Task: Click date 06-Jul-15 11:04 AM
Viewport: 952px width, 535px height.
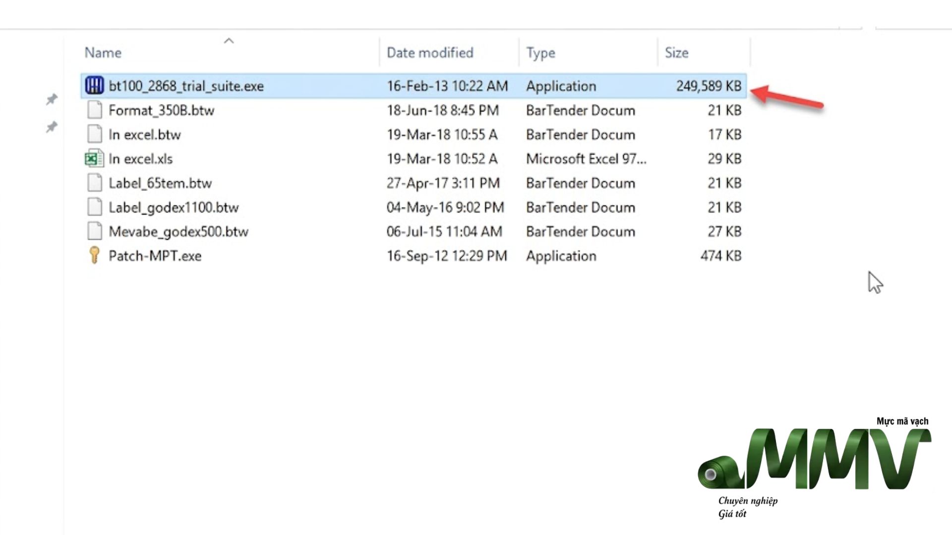Action: pyautogui.click(x=444, y=231)
